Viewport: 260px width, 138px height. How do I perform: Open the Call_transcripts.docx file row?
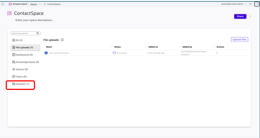(146, 53)
